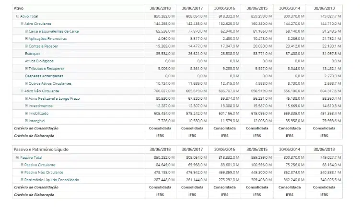This screenshot has height=209, width=360.
Task: Expand Ativo Realizável a Longo Prazo
Action: pyautogui.click(x=26, y=98)
